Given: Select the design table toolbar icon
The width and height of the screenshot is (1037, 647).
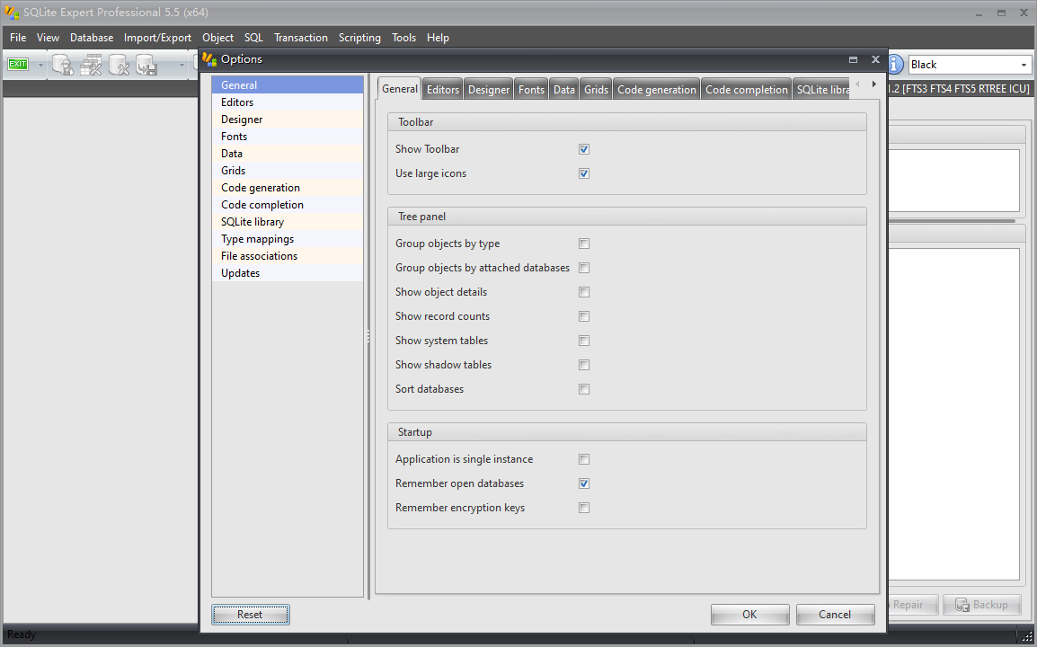Looking at the screenshot, I should click(91, 65).
